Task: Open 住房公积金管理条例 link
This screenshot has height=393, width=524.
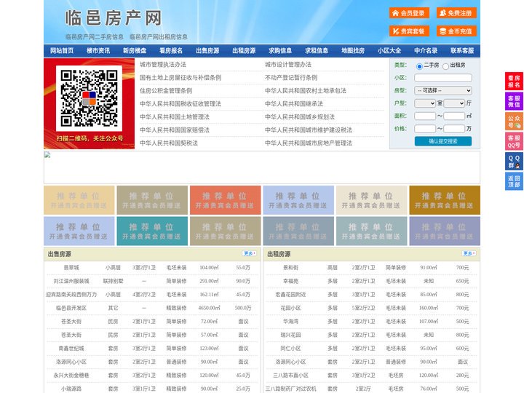Action: (166, 90)
